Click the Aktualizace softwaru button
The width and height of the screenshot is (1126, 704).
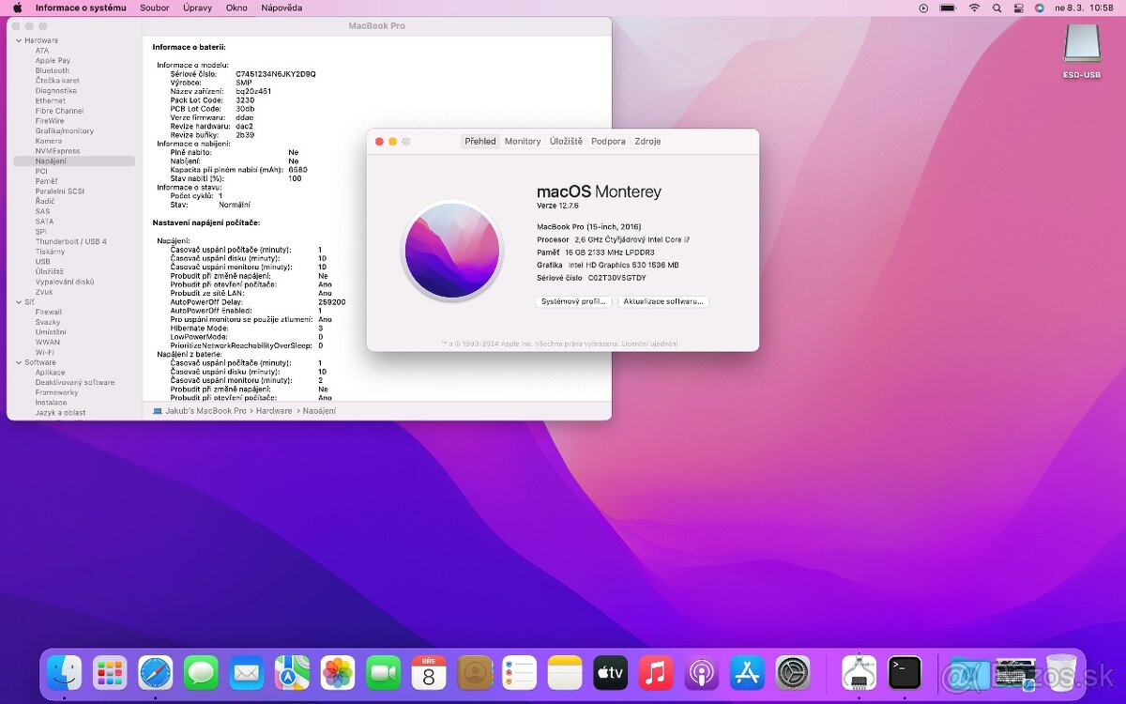664,302
